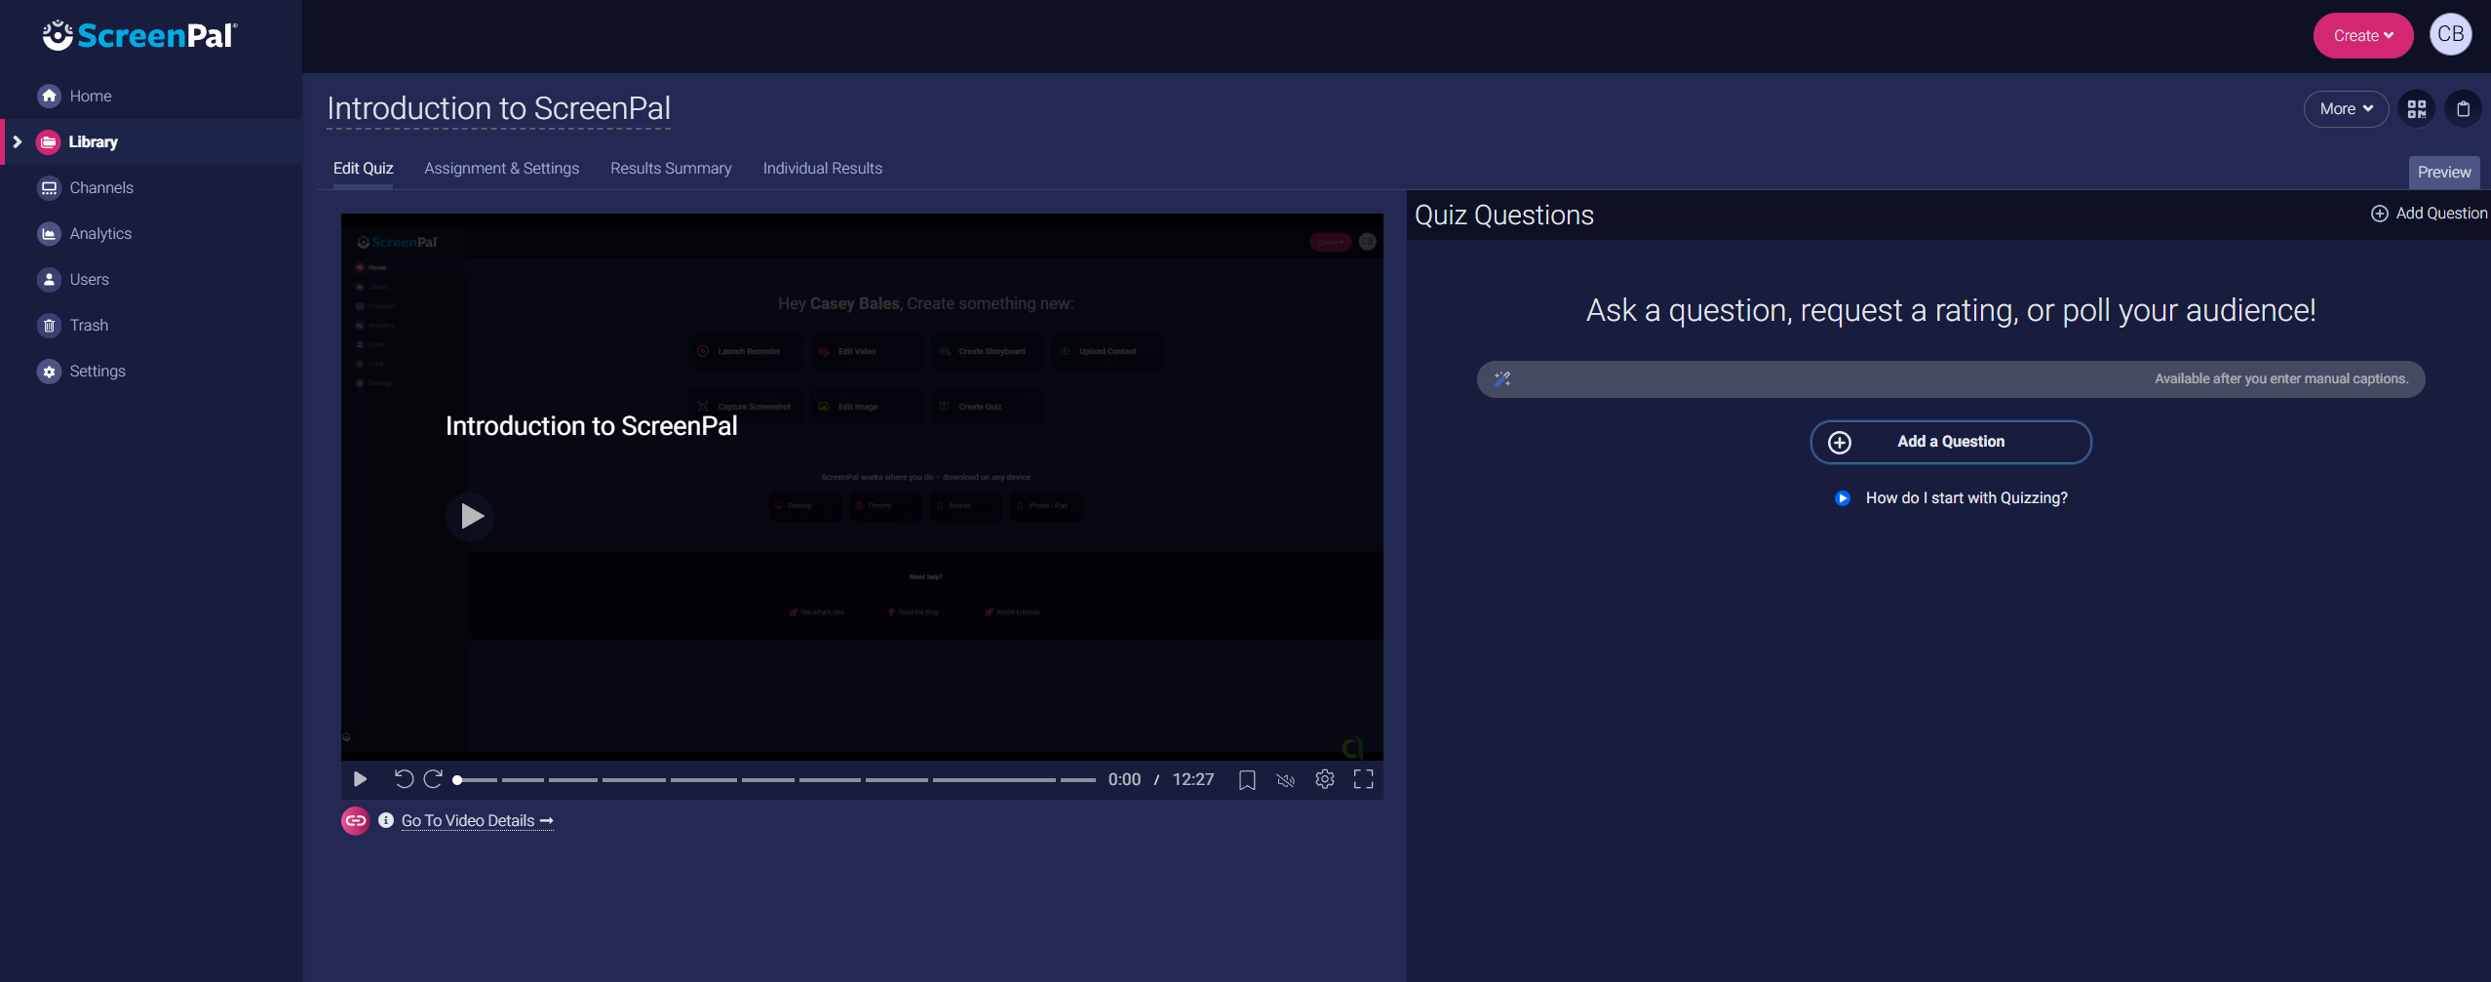Click the pink copy link icon
This screenshot has height=982, width=2491.
click(x=355, y=821)
